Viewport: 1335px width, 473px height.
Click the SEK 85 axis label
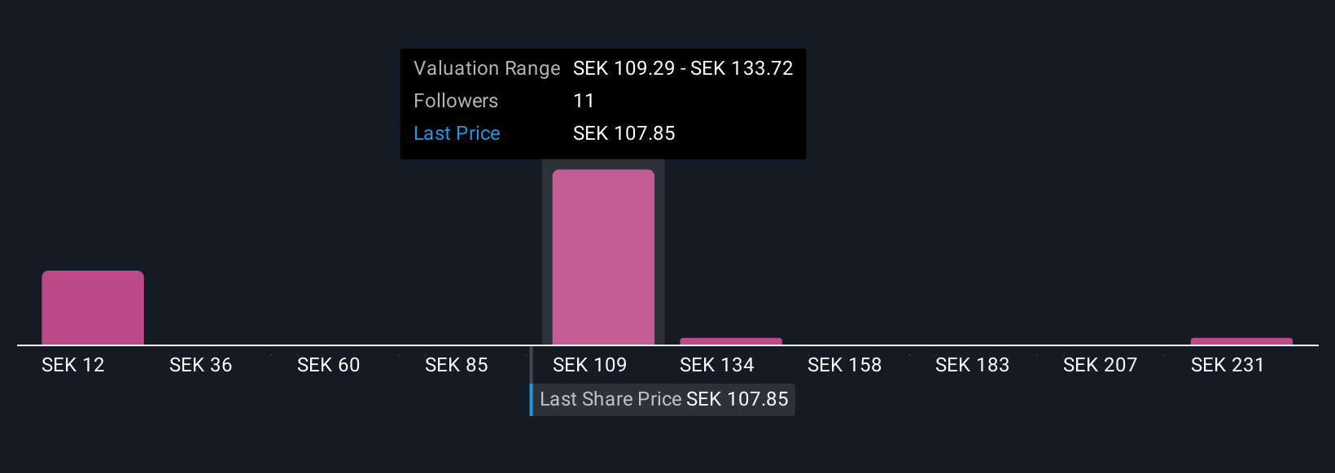(x=456, y=365)
